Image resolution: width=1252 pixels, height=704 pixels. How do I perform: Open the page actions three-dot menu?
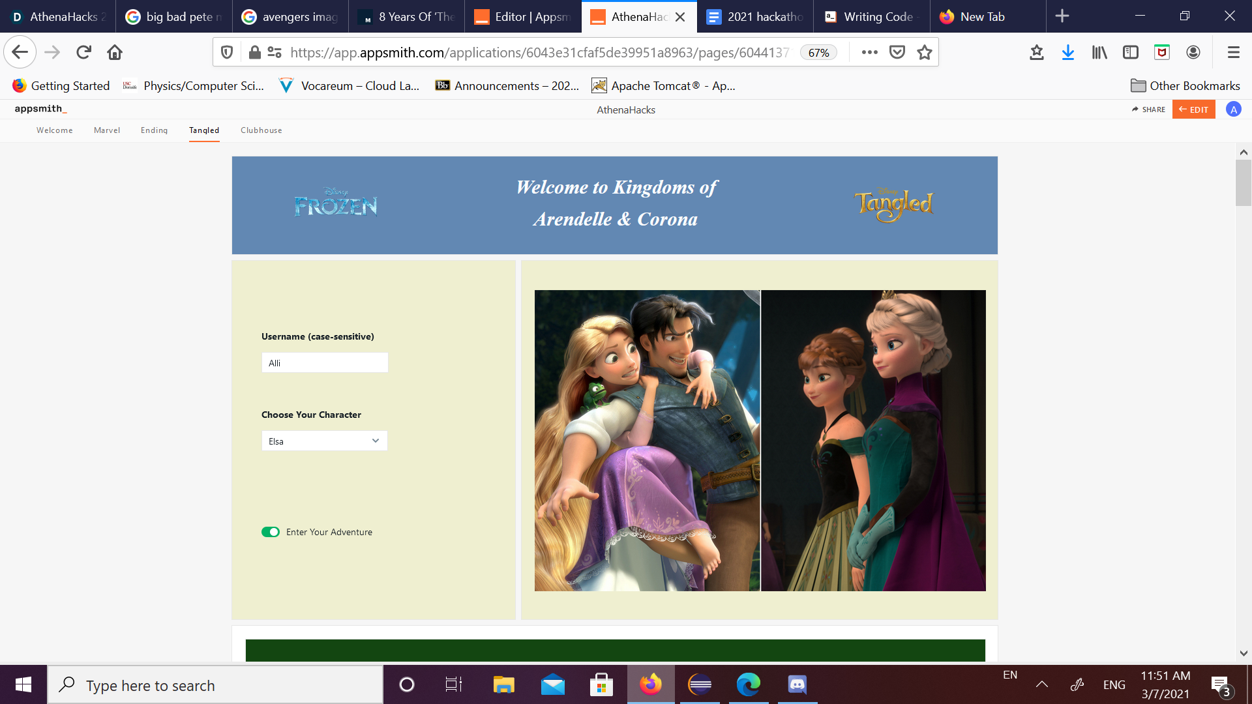pyautogui.click(x=869, y=52)
